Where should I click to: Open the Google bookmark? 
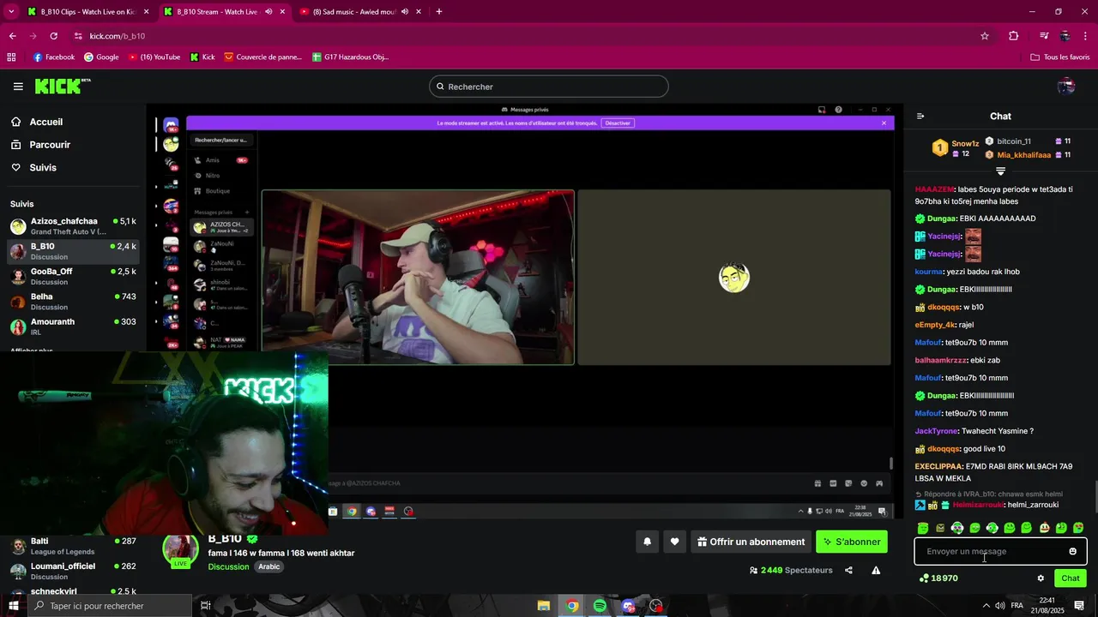point(101,57)
